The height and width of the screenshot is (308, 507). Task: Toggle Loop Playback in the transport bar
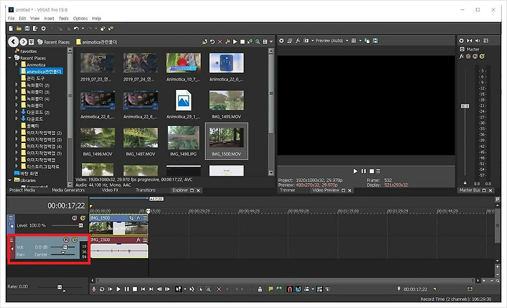(x=102, y=289)
